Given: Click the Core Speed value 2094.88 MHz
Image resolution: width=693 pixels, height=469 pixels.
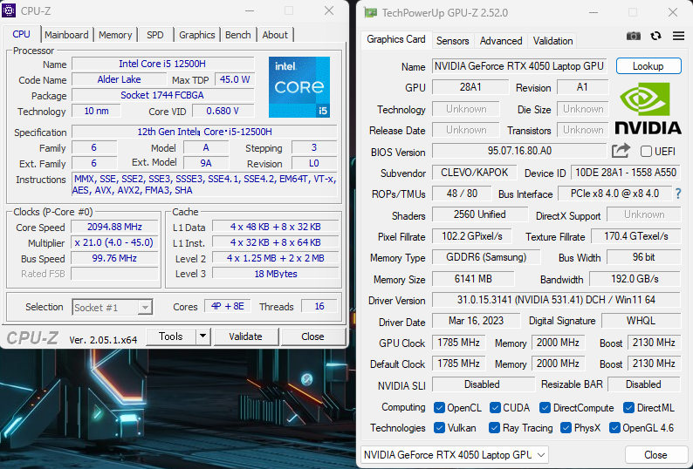Looking at the screenshot, I should pos(114,227).
